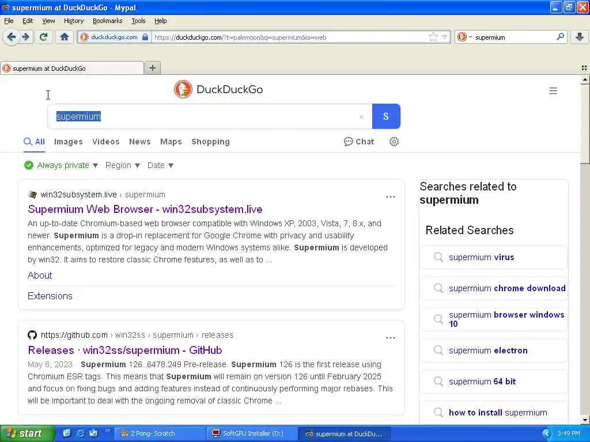This screenshot has height=442, width=590.
Task: Open the About sitelink
Action: point(40,276)
